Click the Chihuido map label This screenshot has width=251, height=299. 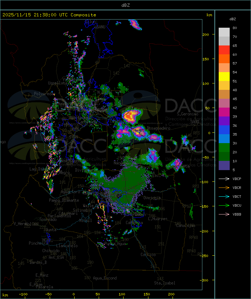click(51, 251)
